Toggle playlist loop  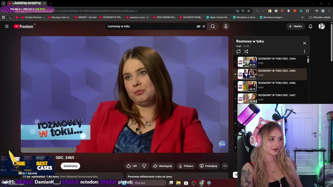[x=239, y=51]
